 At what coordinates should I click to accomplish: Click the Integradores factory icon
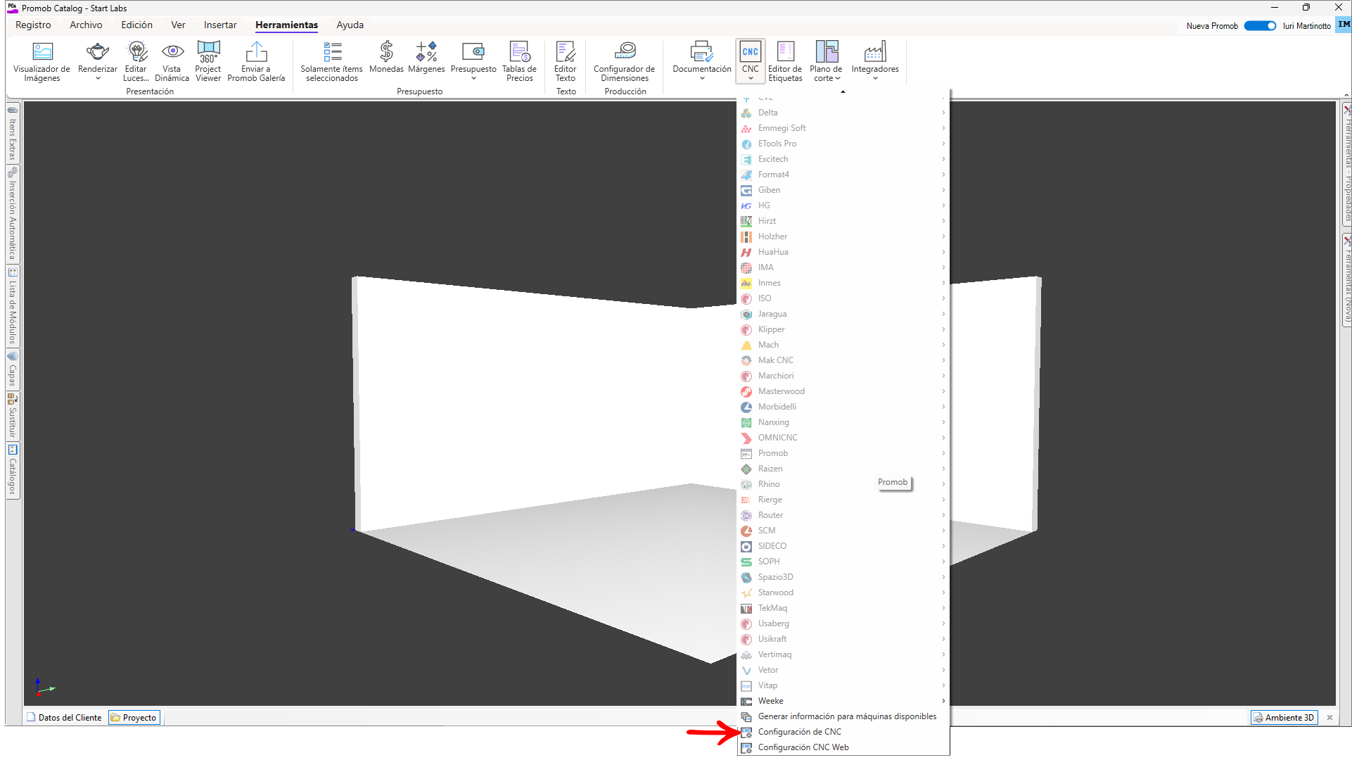tap(875, 51)
